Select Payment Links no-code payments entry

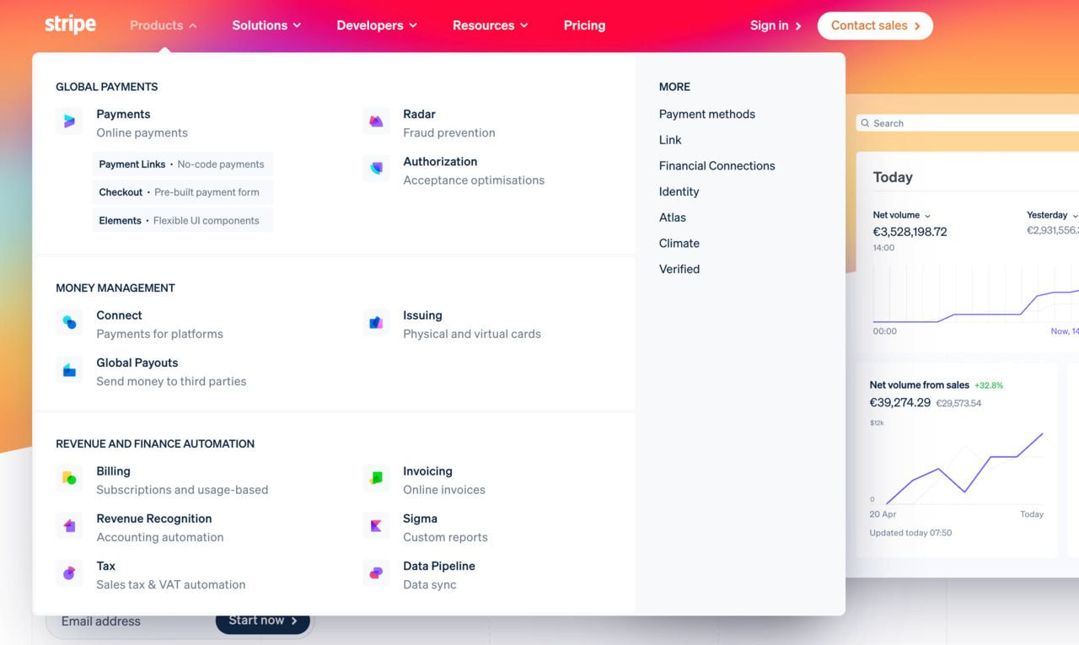click(182, 164)
